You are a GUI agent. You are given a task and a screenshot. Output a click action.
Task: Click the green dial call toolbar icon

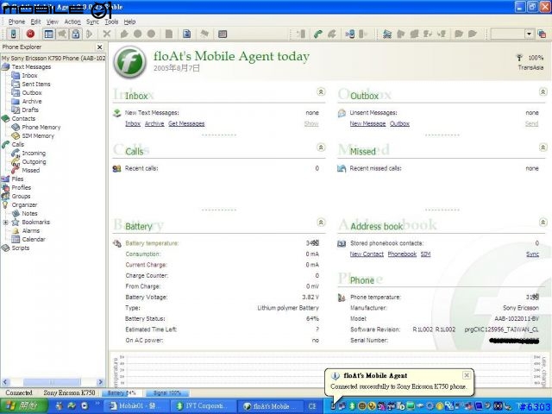click(318, 34)
